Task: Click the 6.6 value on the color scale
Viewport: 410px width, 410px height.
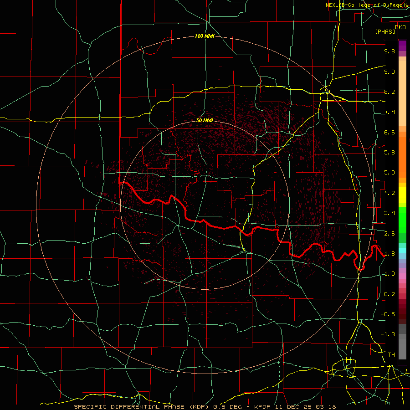Action: [x=389, y=132]
